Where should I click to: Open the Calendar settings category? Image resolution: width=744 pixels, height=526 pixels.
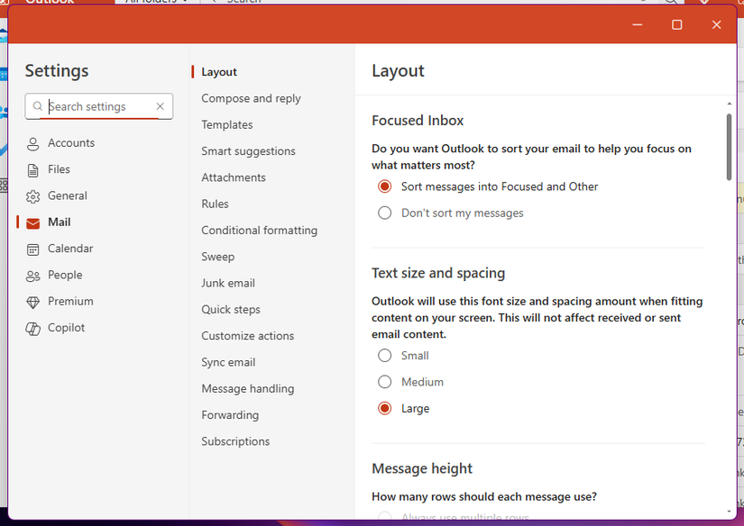(x=60, y=249)
